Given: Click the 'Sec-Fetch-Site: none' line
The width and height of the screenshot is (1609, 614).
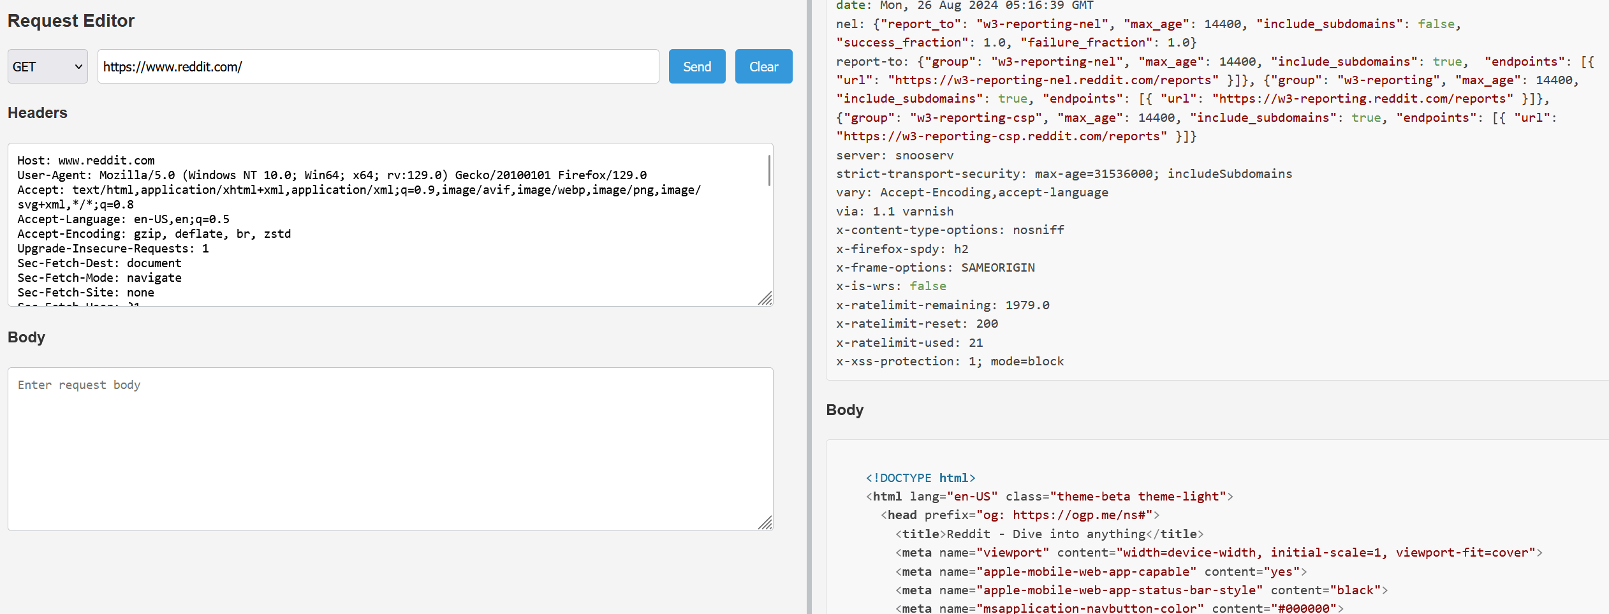Looking at the screenshot, I should (x=85, y=293).
